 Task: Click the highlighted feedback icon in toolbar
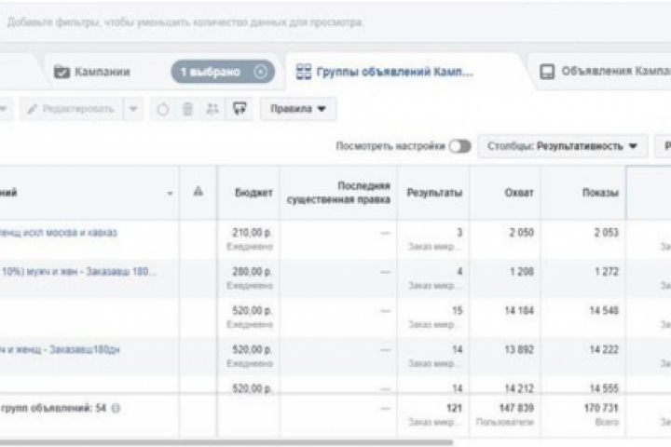240,109
